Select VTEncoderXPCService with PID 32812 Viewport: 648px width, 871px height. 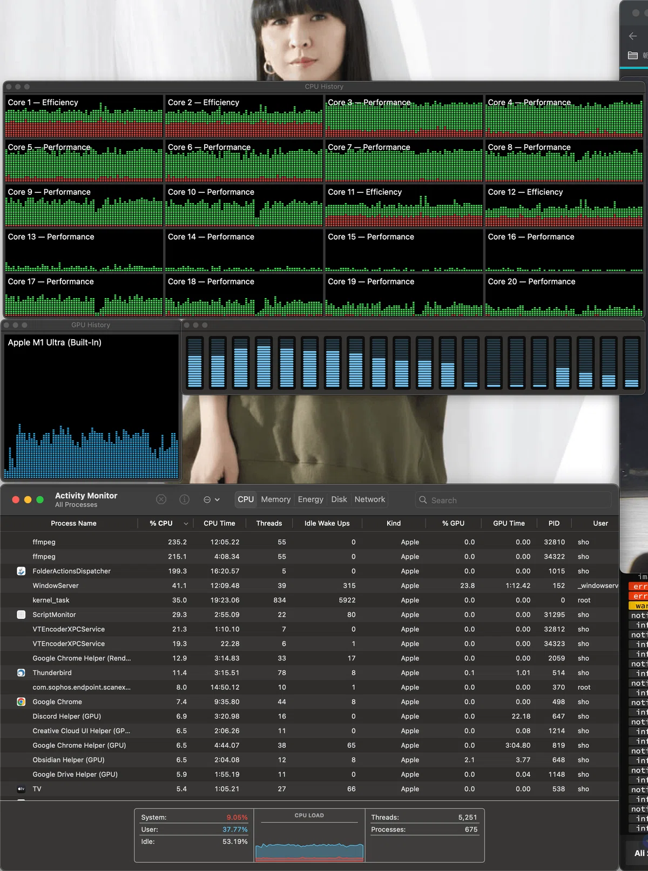pos(309,629)
